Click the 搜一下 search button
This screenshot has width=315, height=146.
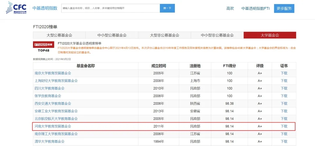[167, 8]
